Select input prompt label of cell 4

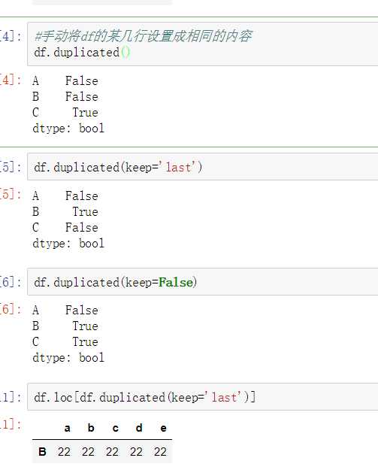(11, 37)
